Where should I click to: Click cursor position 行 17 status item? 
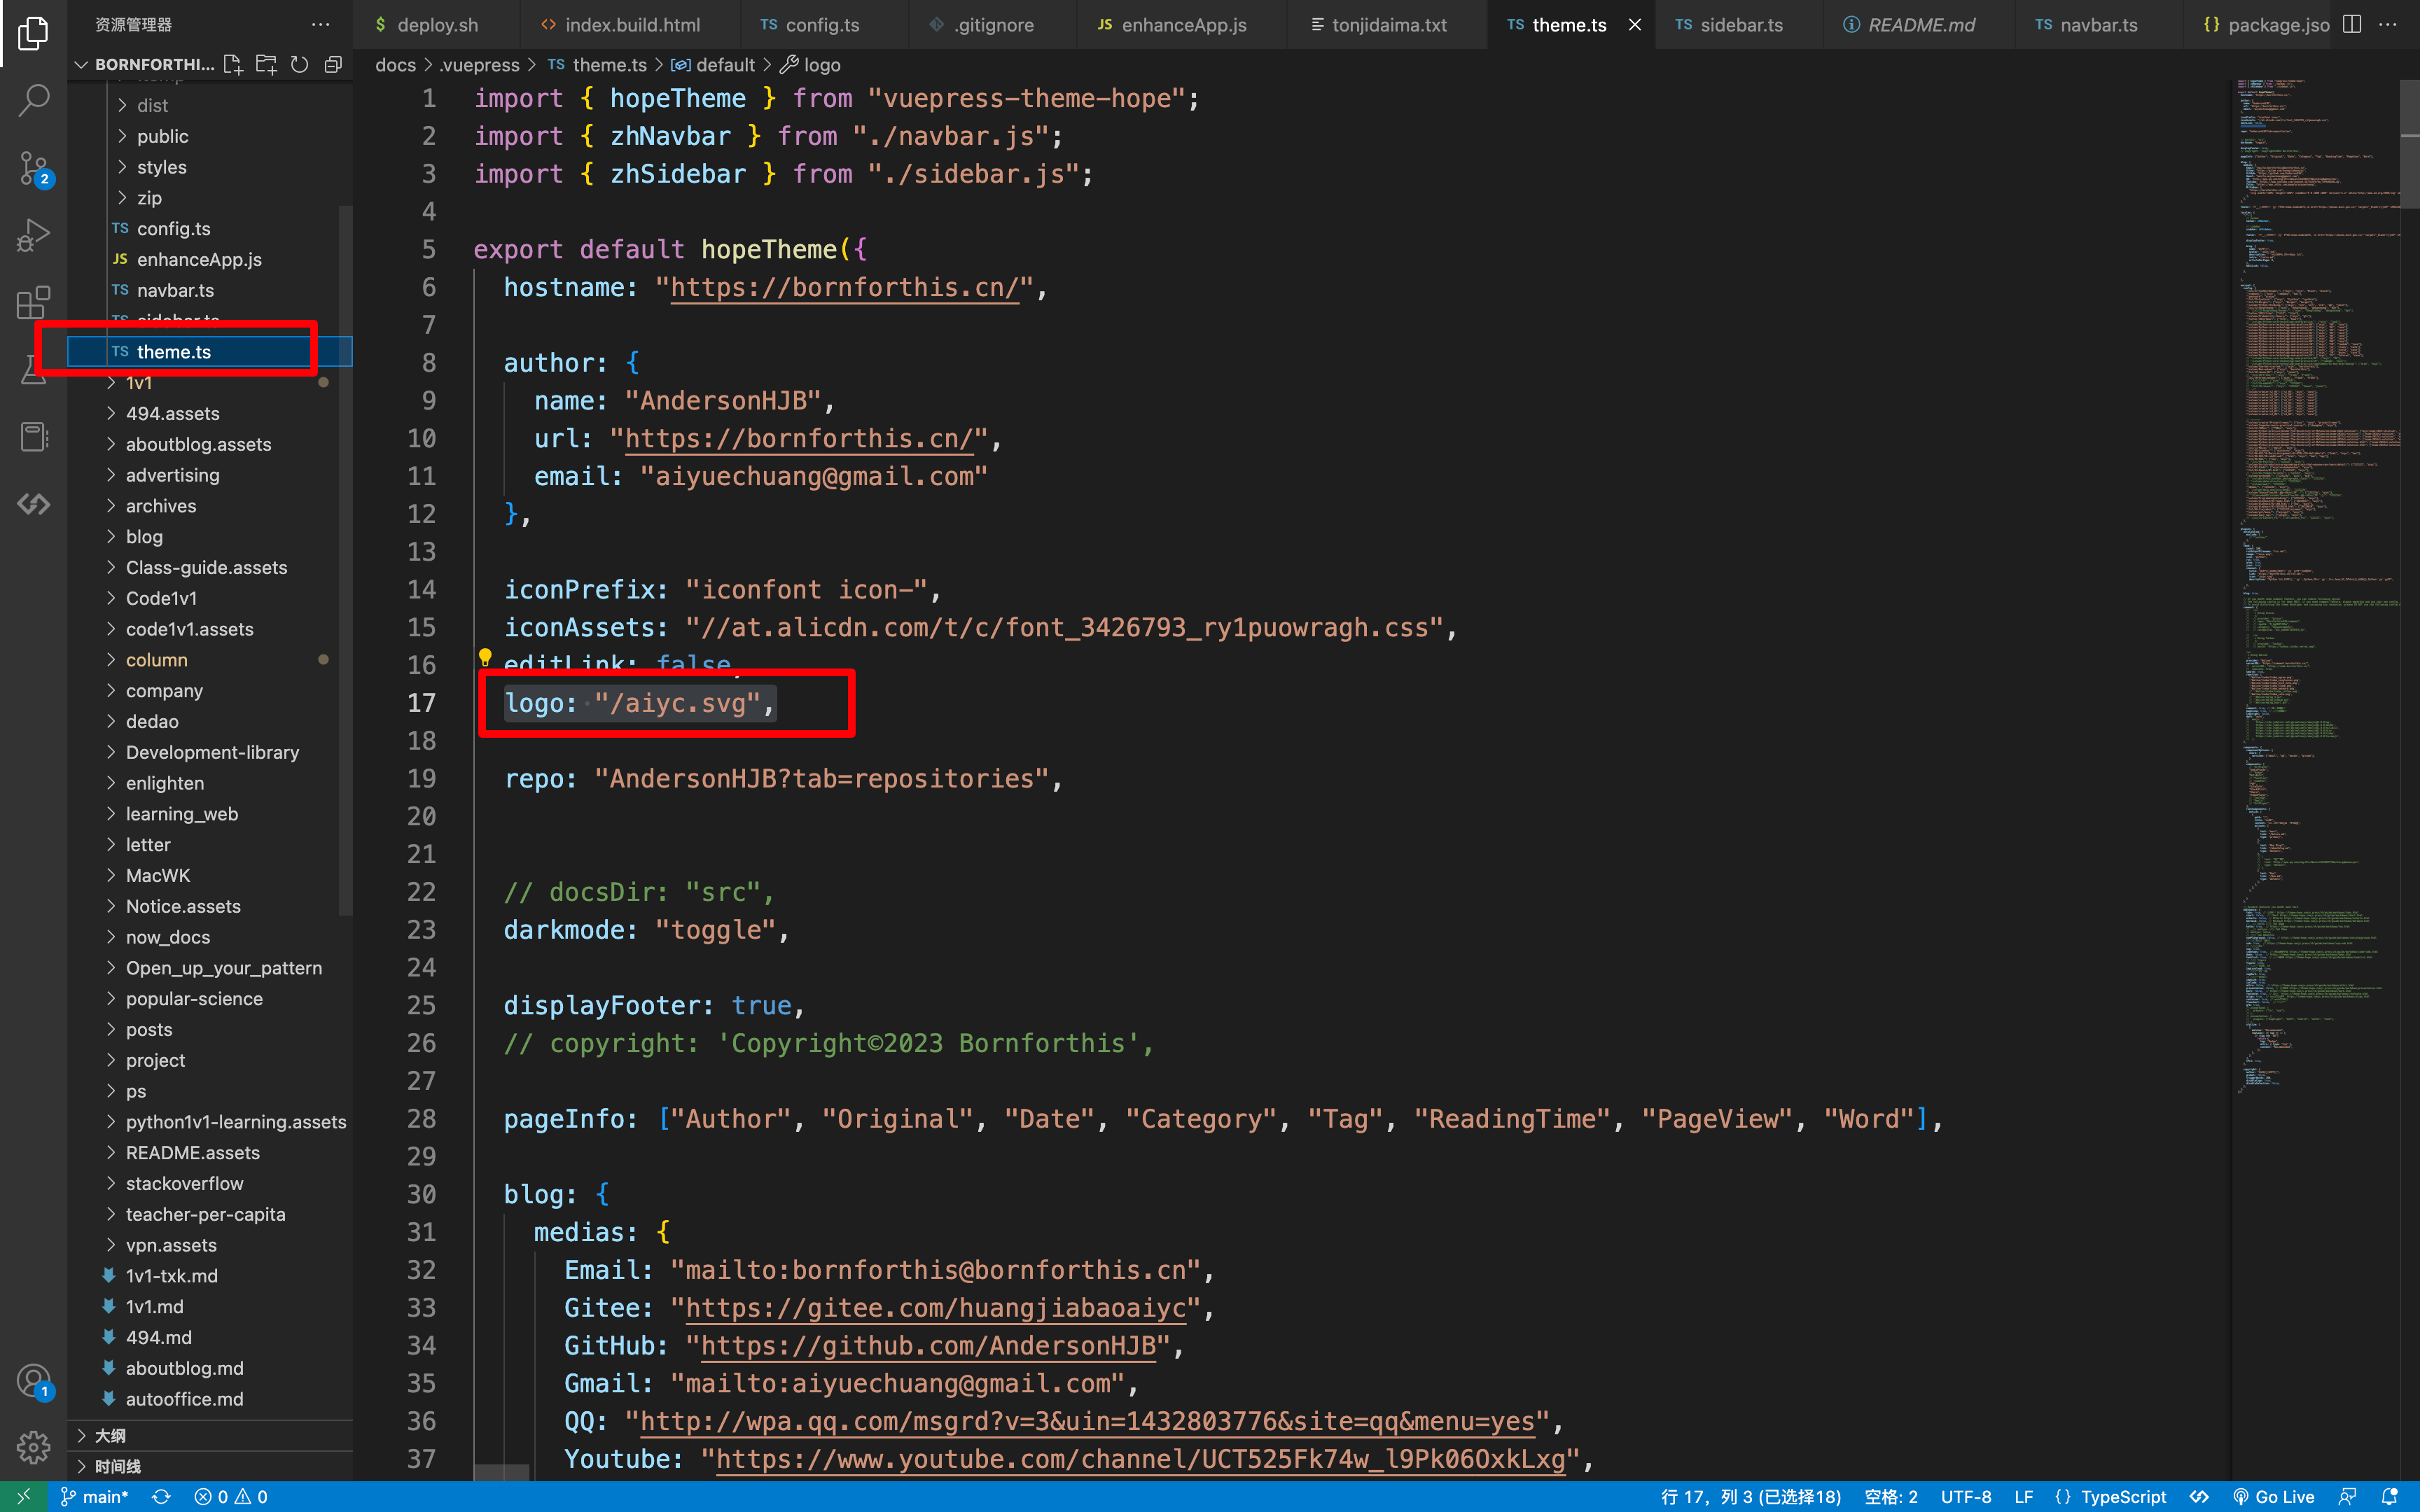click(x=1751, y=1496)
